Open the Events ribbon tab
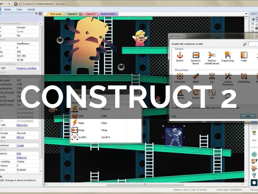The width and height of the screenshot is (258, 194). coord(31,9)
